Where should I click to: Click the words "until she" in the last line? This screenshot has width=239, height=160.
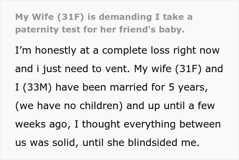coord(103,143)
